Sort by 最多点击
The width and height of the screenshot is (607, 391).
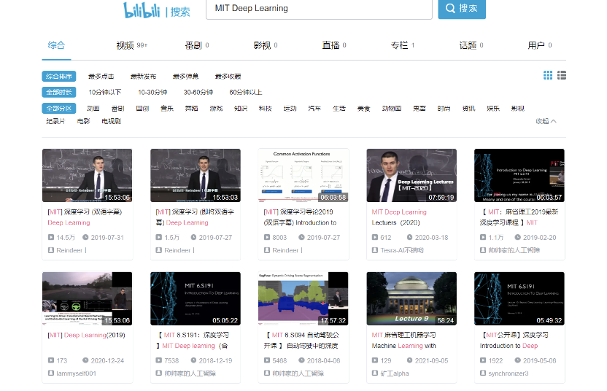101,77
